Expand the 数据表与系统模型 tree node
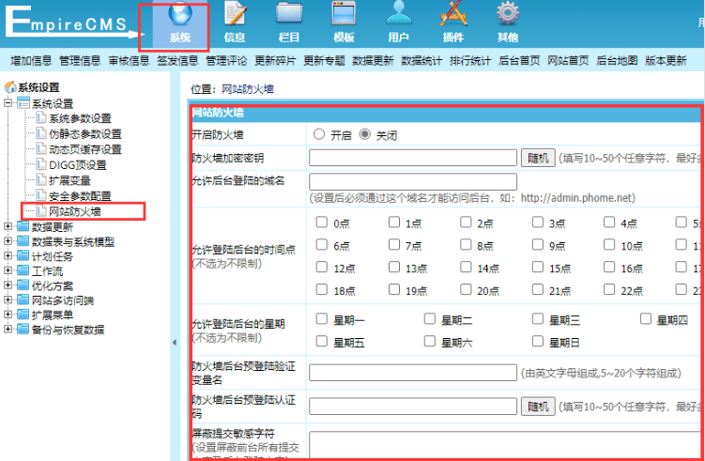The width and height of the screenshot is (705, 461). pos(8,242)
